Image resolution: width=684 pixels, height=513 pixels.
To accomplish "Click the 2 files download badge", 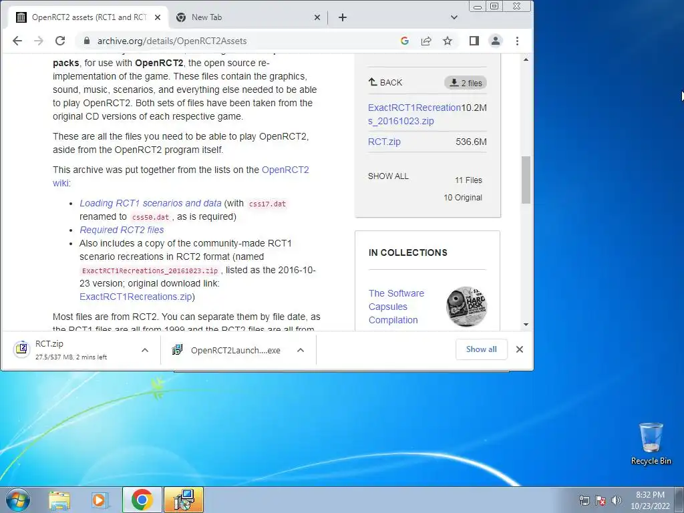I will tap(466, 83).
